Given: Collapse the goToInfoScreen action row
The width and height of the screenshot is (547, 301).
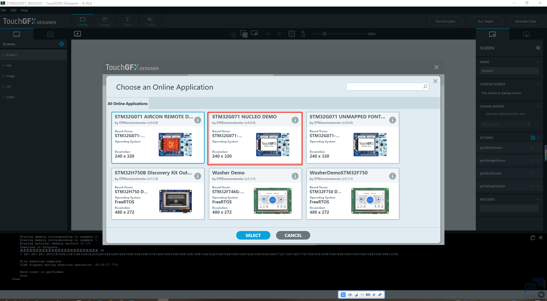Looking at the screenshot, I should click(538, 148).
